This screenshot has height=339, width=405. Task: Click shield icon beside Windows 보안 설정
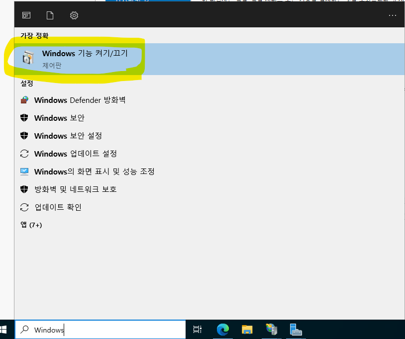click(24, 135)
